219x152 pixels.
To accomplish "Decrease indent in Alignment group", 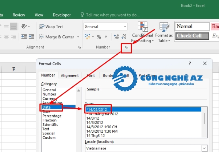I will click(x=24, y=37).
